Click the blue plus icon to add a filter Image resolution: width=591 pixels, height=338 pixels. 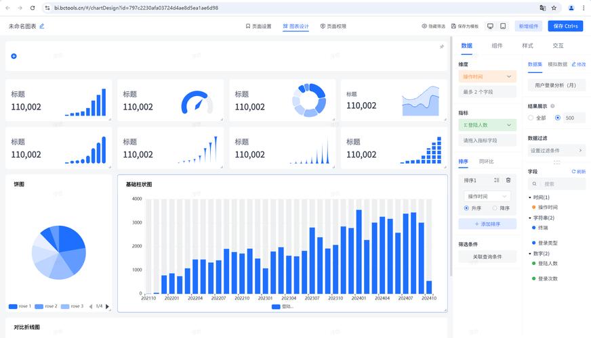pyautogui.click(x=14, y=56)
